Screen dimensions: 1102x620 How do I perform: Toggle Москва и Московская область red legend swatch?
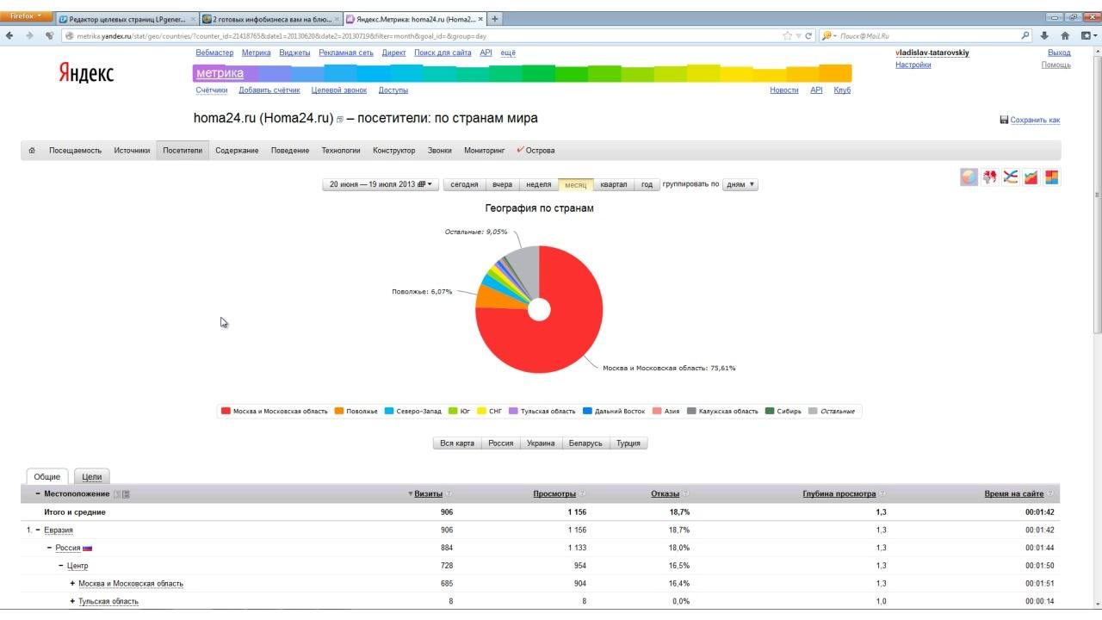coord(226,412)
